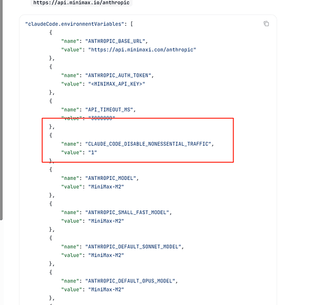The image size is (309, 305).
Task: Click MiniMax-M2 value under ANTHROPIC_DEFAULT_SONNET_MODEL
Action: coord(106,255)
